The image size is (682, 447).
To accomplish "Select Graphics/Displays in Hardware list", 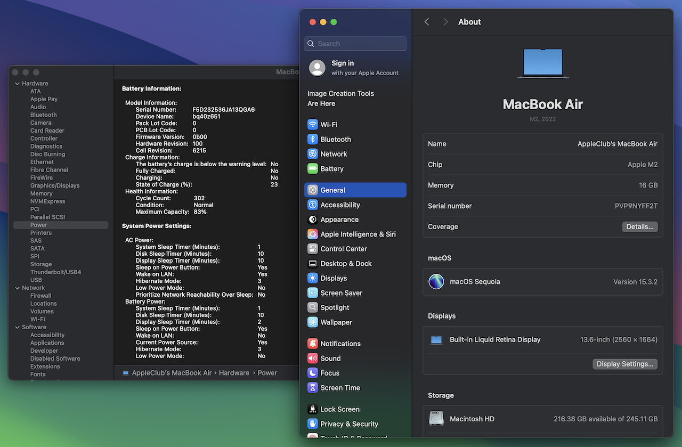I will (x=55, y=185).
